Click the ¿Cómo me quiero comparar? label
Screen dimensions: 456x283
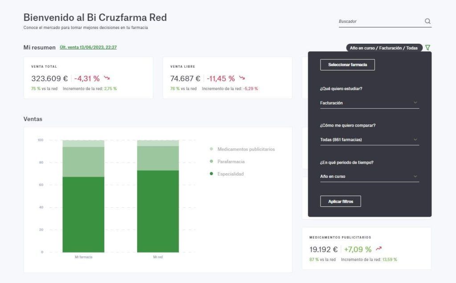[348, 125]
